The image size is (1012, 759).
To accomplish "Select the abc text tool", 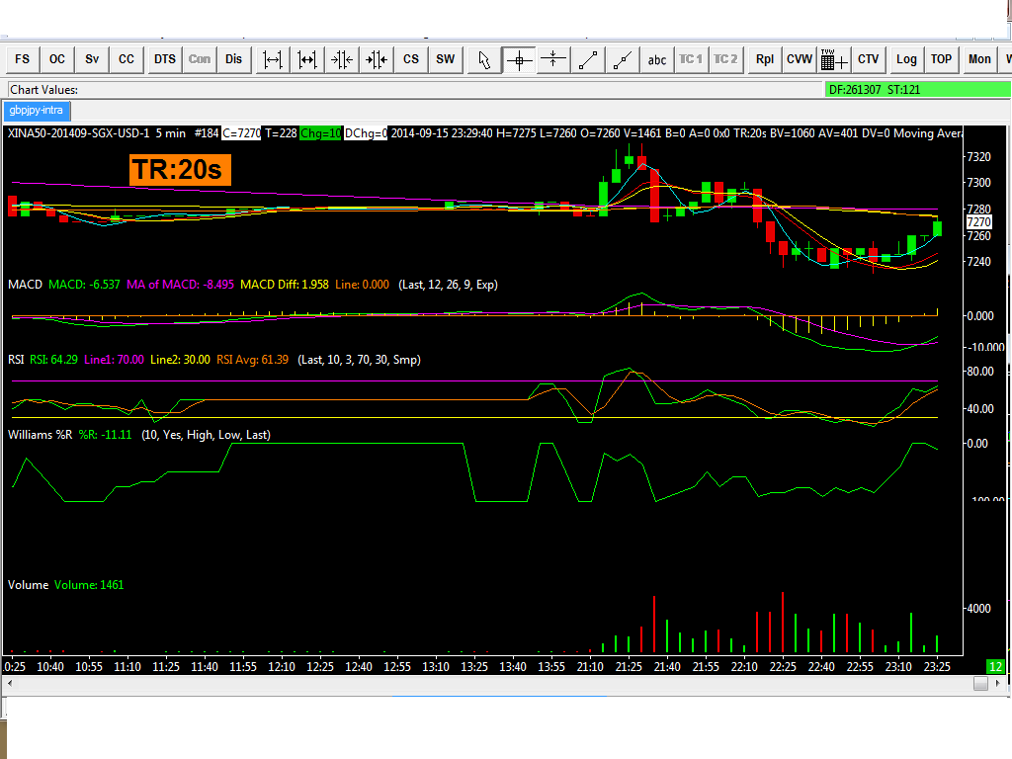I will (x=657, y=59).
